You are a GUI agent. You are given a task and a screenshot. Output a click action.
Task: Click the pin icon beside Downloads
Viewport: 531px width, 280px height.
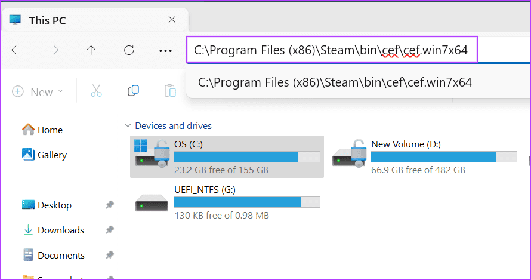(109, 230)
